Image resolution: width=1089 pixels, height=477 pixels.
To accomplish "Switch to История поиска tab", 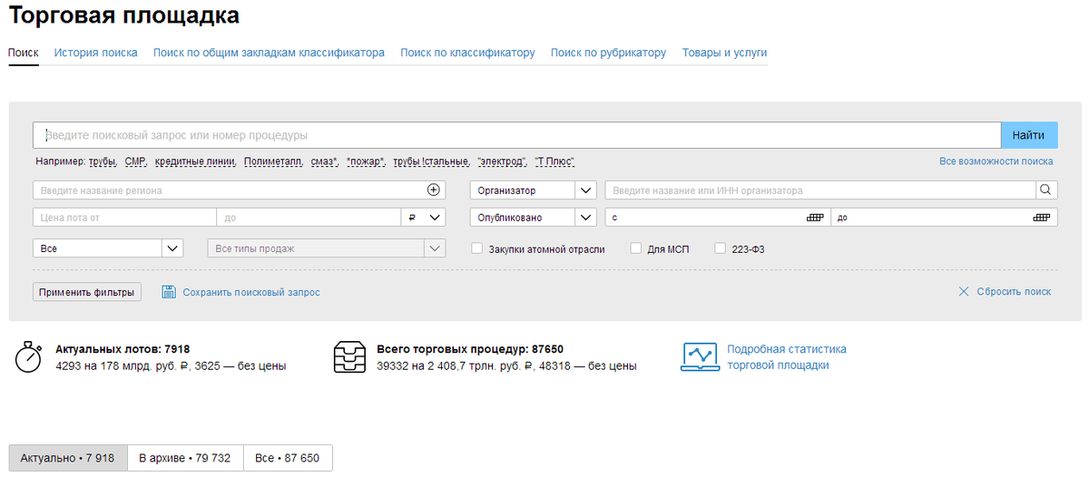I will (95, 53).
